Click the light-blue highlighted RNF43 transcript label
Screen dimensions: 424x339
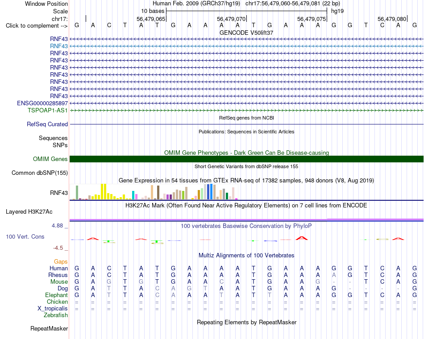[x=58, y=46]
